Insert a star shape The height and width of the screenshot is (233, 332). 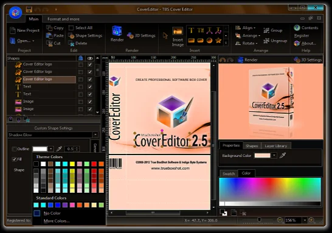pos(218,40)
